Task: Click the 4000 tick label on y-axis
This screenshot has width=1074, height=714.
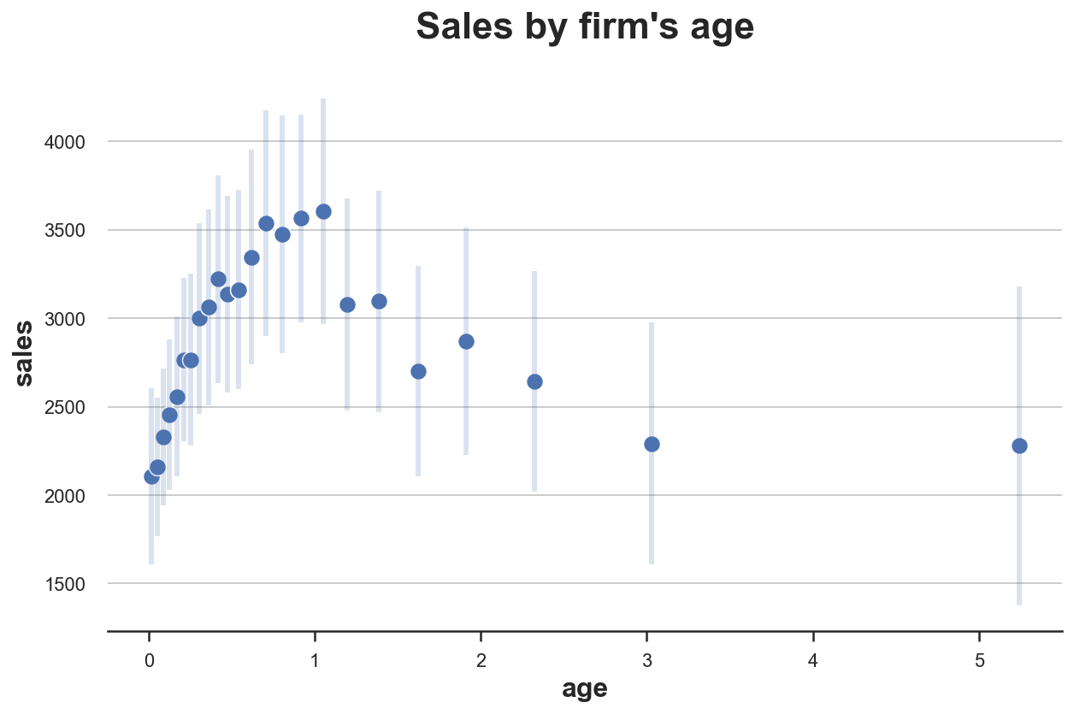Action: 64,142
